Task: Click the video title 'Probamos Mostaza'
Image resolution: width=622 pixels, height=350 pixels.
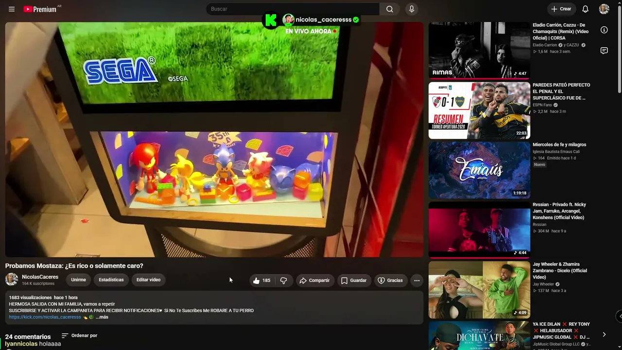Action: click(x=74, y=266)
